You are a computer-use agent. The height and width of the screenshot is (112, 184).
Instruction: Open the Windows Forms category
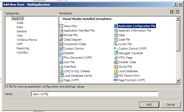(x=26, y=40)
